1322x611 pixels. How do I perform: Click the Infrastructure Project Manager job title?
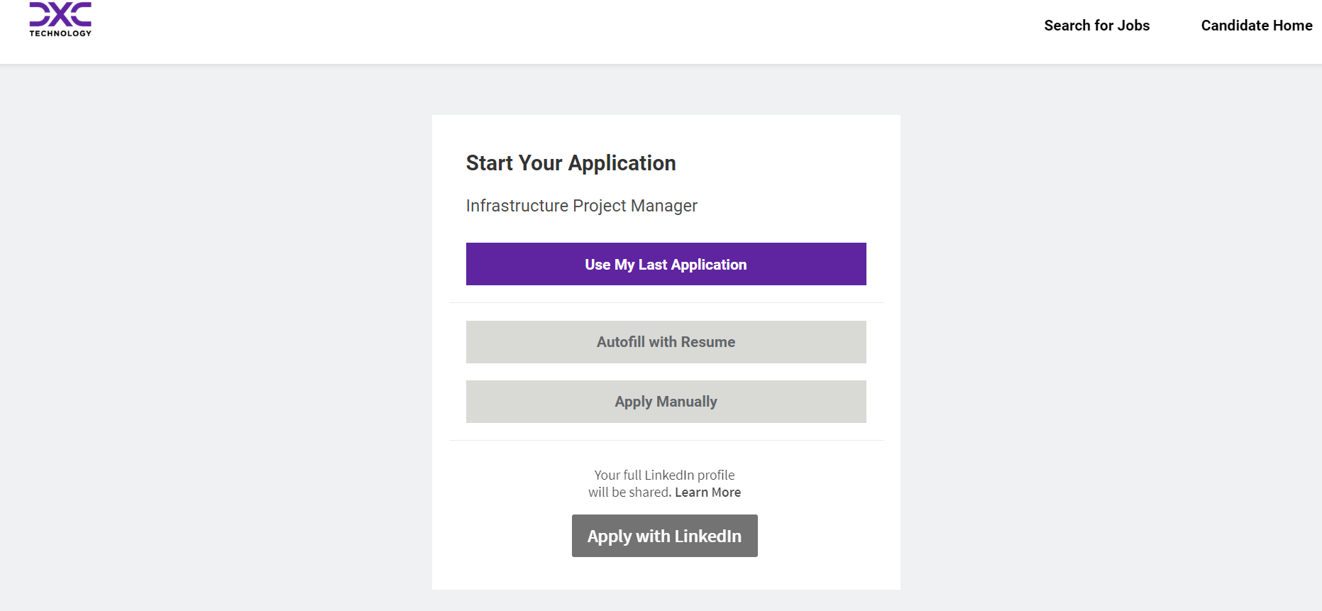coord(581,206)
